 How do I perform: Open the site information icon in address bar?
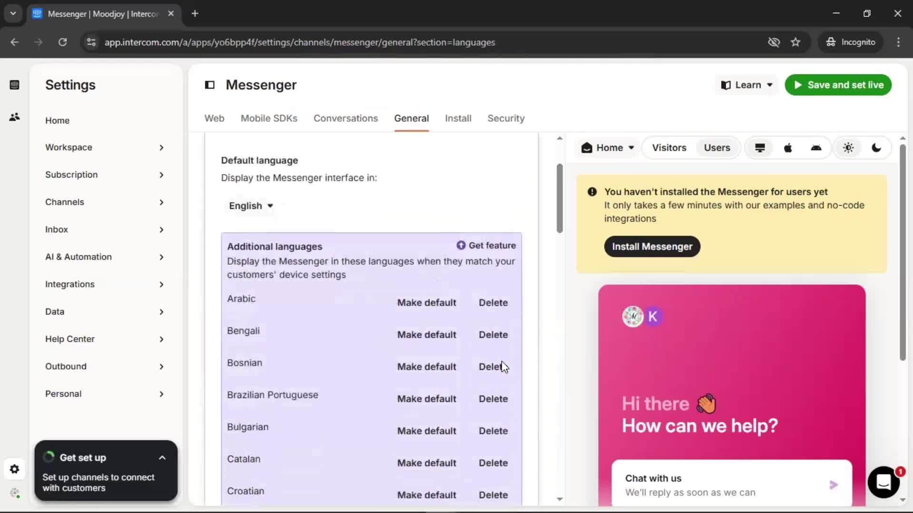click(91, 42)
